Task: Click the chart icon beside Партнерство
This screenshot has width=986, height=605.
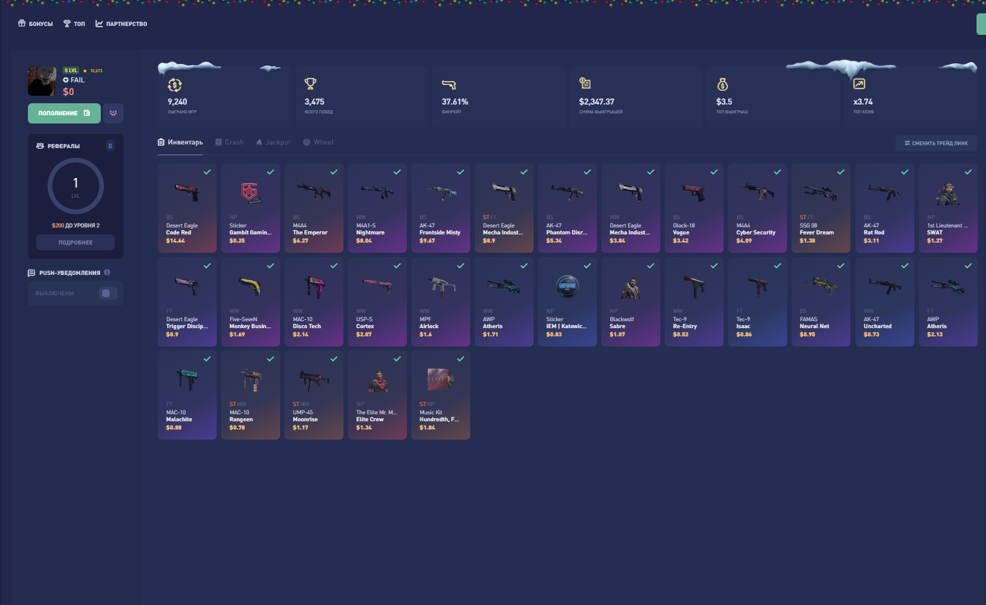Action: coord(99,23)
